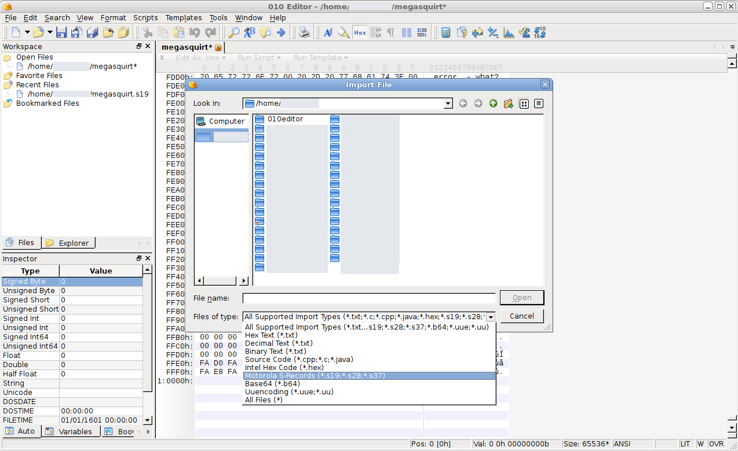Click the Open button in dialog
This screenshot has height=451, width=738.
click(x=522, y=298)
